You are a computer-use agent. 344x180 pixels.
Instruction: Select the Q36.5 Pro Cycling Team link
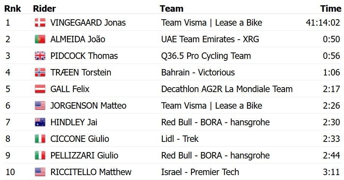[x=206, y=56]
